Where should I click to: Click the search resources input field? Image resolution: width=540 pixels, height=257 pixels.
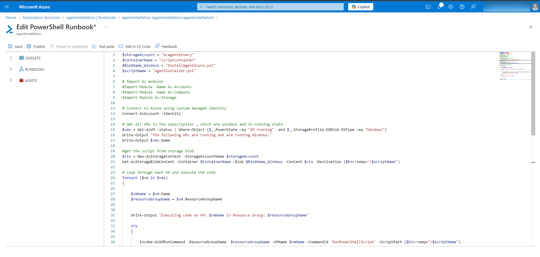pyautogui.click(x=270, y=7)
